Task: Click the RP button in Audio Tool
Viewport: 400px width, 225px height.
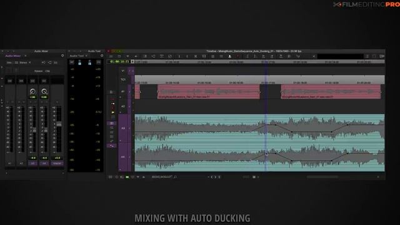Action: pyautogui.click(x=72, y=62)
